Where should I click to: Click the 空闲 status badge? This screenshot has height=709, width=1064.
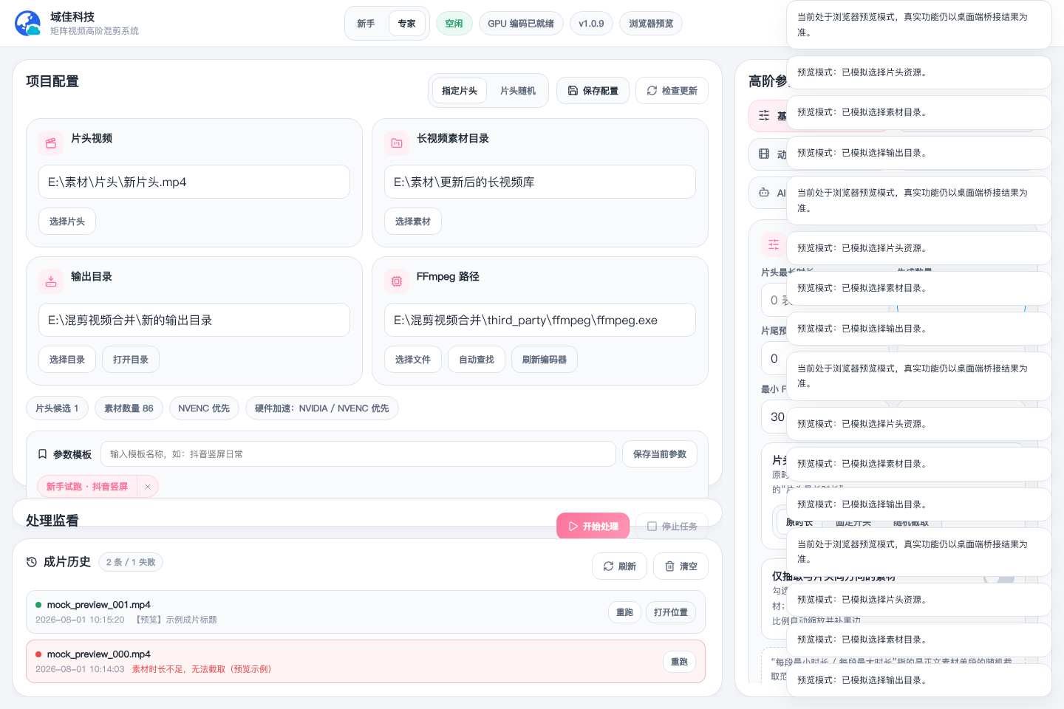click(x=454, y=24)
